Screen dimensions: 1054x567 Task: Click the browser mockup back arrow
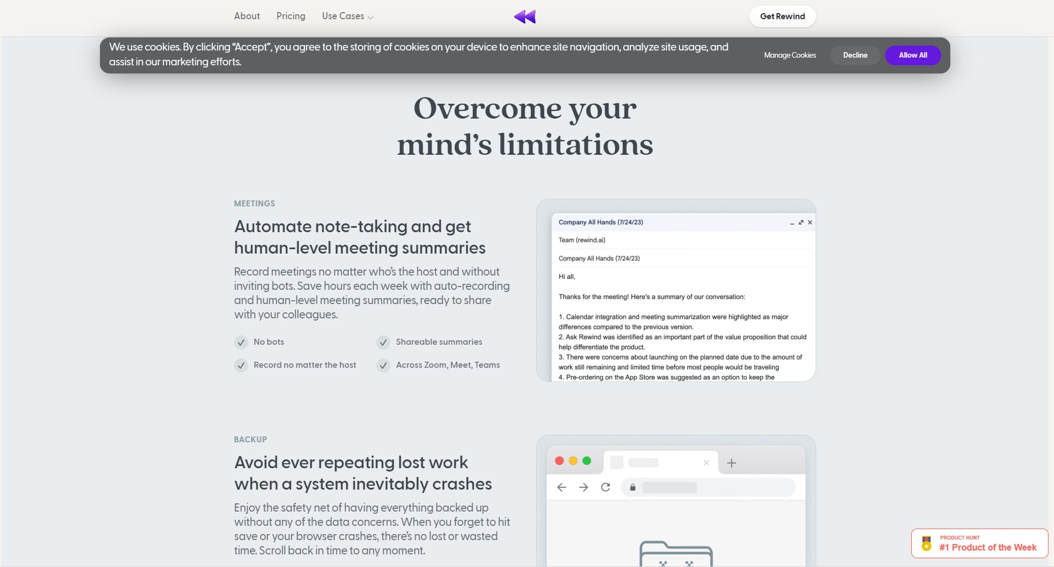[x=561, y=487]
